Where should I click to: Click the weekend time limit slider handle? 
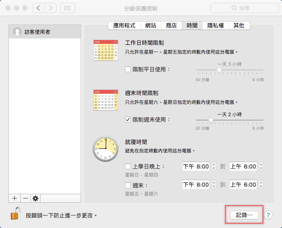coord(211,120)
